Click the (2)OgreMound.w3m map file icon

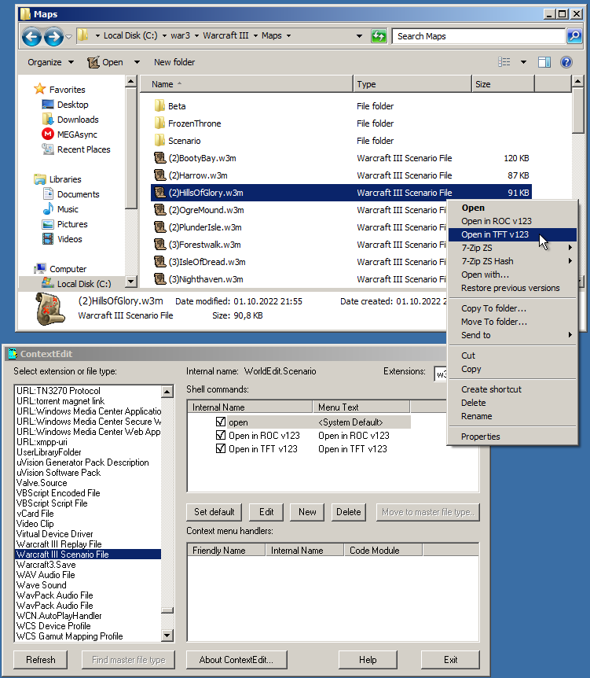(159, 210)
